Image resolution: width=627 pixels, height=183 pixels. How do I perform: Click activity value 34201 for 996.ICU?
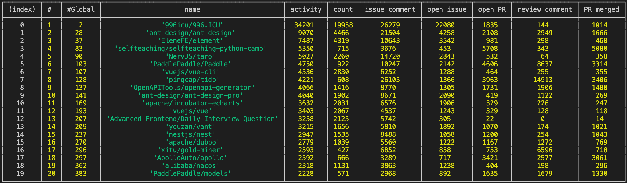pyautogui.click(x=304, y=25)
